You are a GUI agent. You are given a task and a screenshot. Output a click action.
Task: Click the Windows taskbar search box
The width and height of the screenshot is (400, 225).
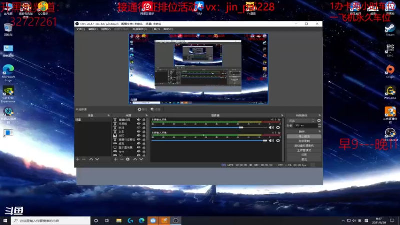51,221
